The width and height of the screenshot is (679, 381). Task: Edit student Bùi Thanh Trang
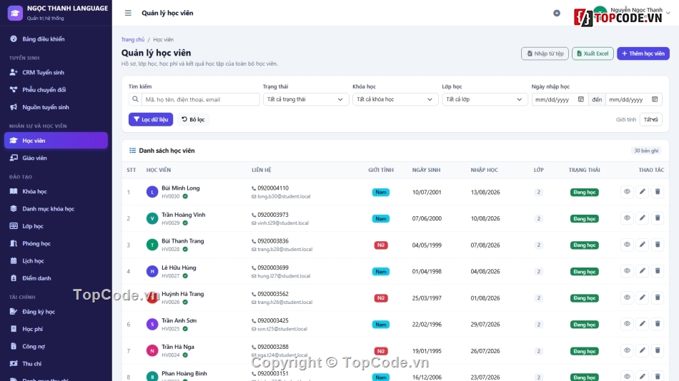pyautogui.click(x=643, y=245)
